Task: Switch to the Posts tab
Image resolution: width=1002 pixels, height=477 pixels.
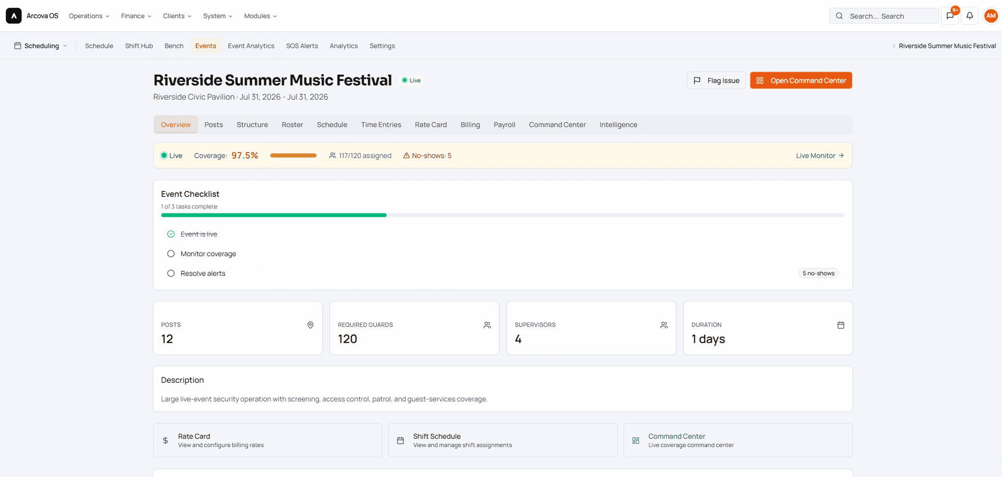Action: pyautogui.click(x=213, y=124)
